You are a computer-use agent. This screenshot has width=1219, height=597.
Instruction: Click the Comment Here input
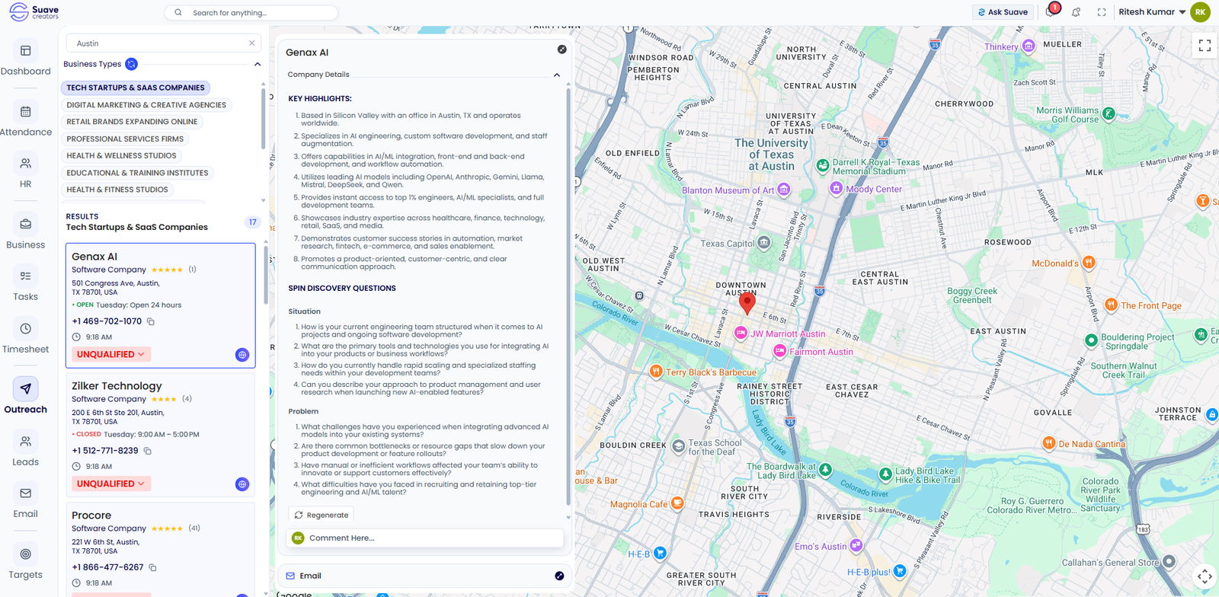coord(425,538)
